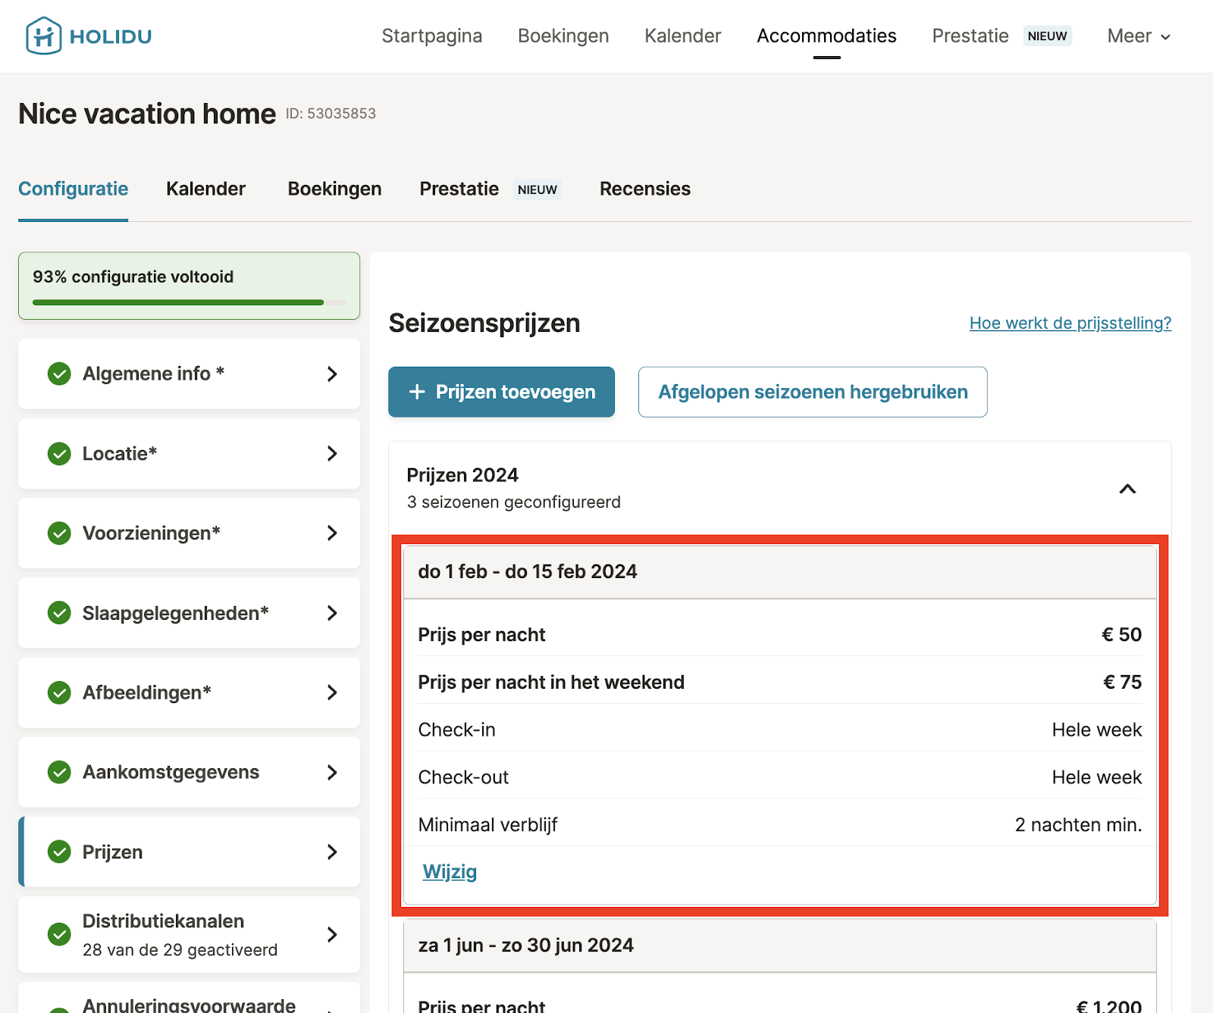Click green checkmark beside Voorzieningen
Screen dimensions: 1213x1013
[59, 533]
